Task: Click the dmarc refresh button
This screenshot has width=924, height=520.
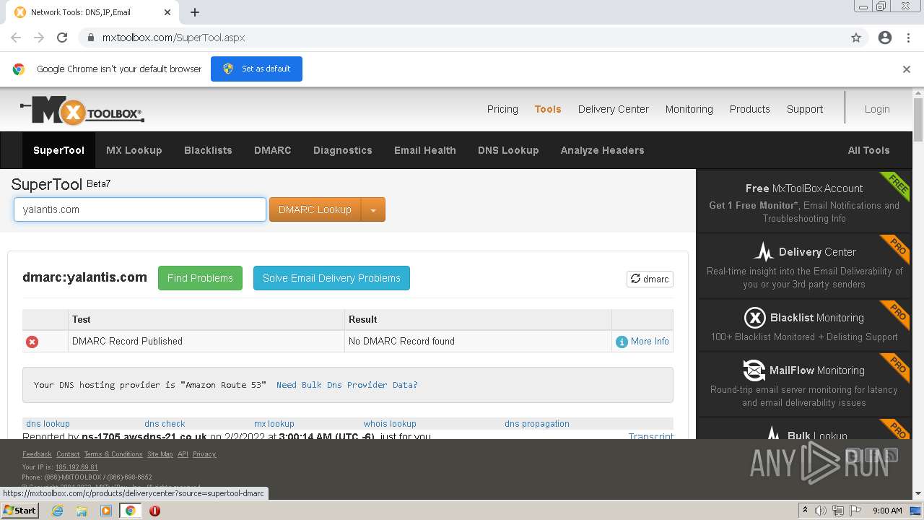Action: [650, 279]
